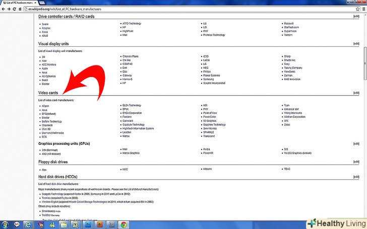This screenshot has height=229, width=367.
Task: Open the Zotac link
Action: (x=287, y=125)
